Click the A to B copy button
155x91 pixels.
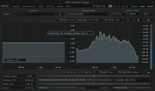[x=125, y=6]
